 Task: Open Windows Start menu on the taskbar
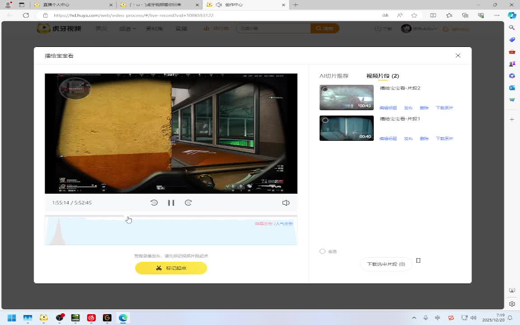point(12,318)
